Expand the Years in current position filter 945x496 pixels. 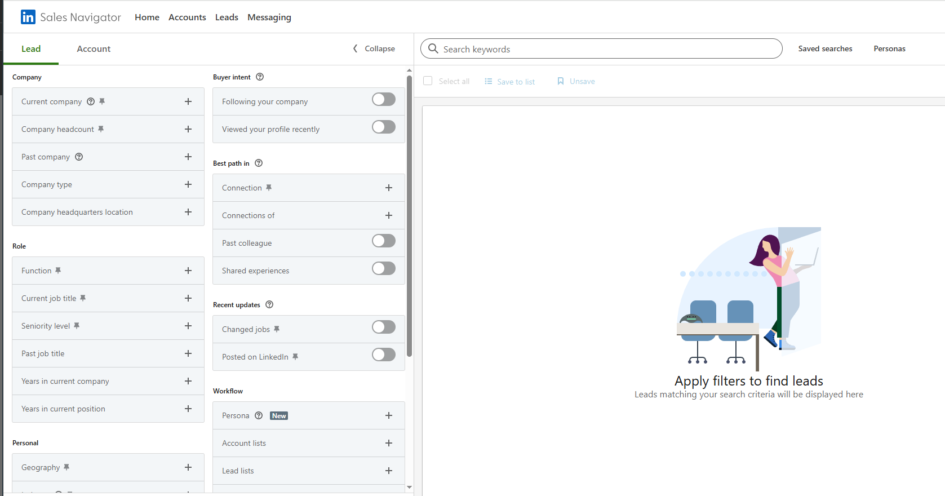188,409
